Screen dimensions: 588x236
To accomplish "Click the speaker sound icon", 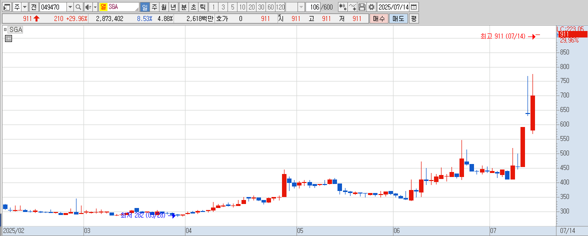I will 88,7.
